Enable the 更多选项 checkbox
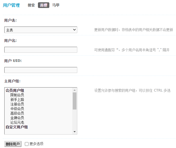 [27, 144]
